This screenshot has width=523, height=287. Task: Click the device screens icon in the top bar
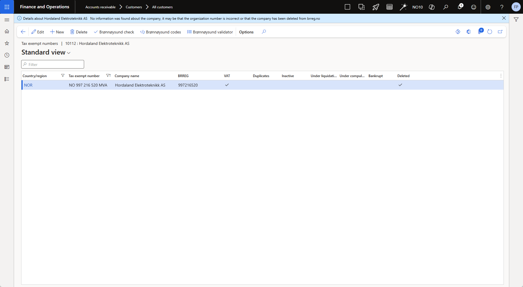coord(362,7)
